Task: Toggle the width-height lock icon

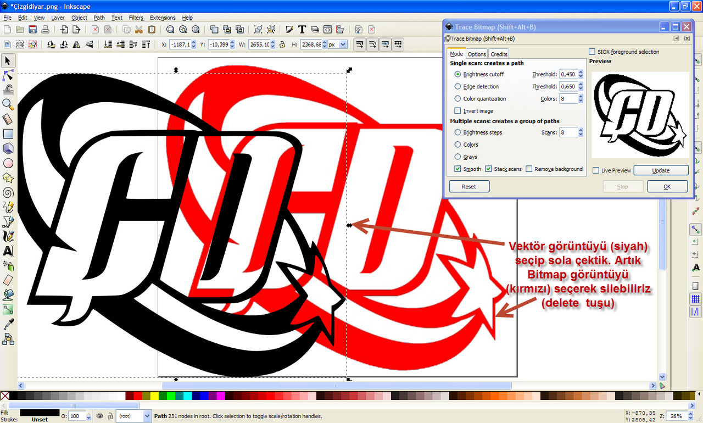Action: pos(282,44)
